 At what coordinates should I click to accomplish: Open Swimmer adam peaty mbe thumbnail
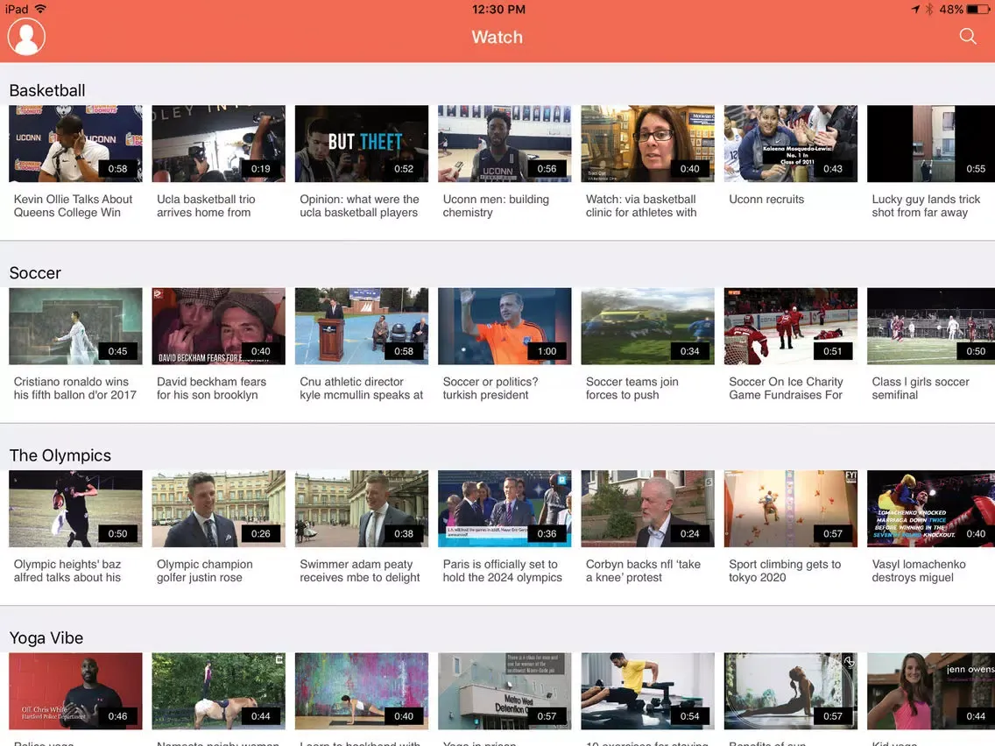click(x=362, y=509)
